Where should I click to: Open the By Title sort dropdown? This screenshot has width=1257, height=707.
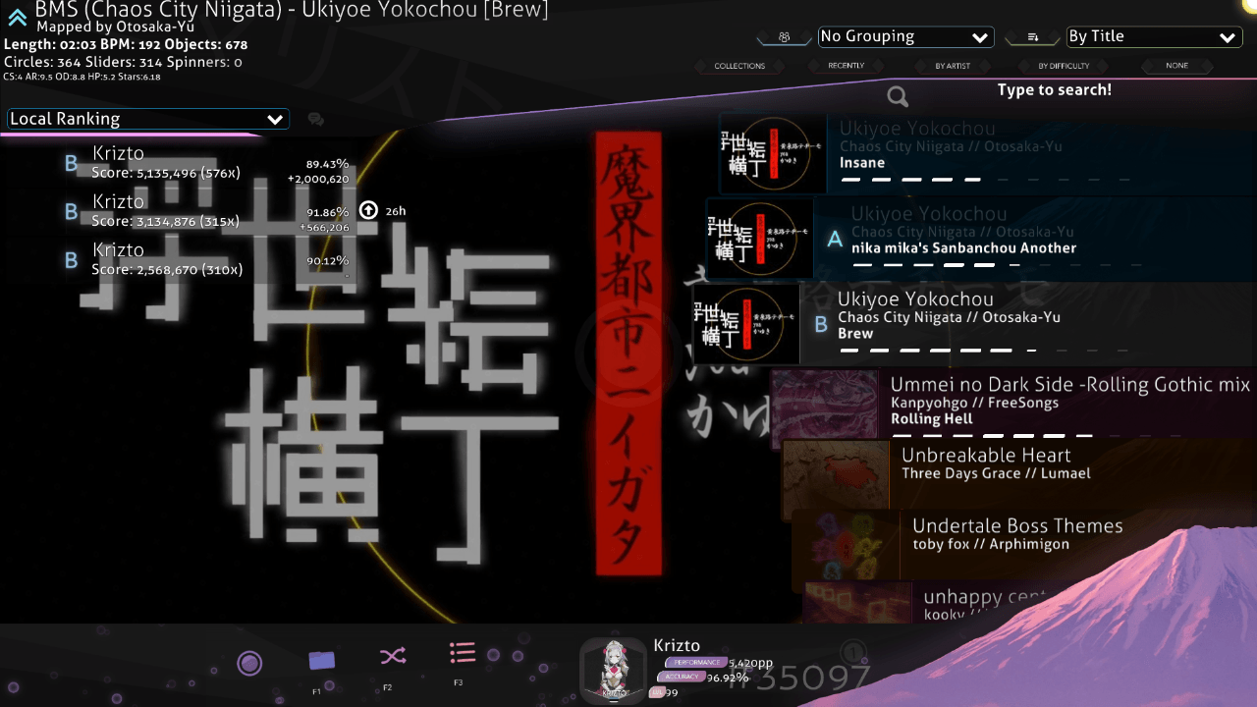pos(1154,37)
